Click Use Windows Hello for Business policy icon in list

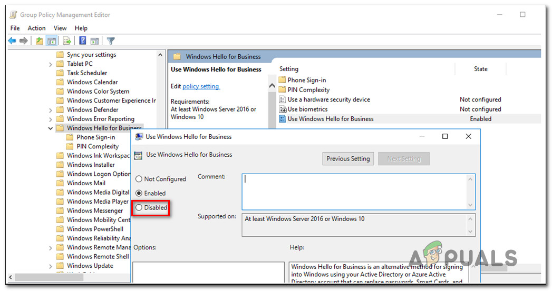point(282,119)
